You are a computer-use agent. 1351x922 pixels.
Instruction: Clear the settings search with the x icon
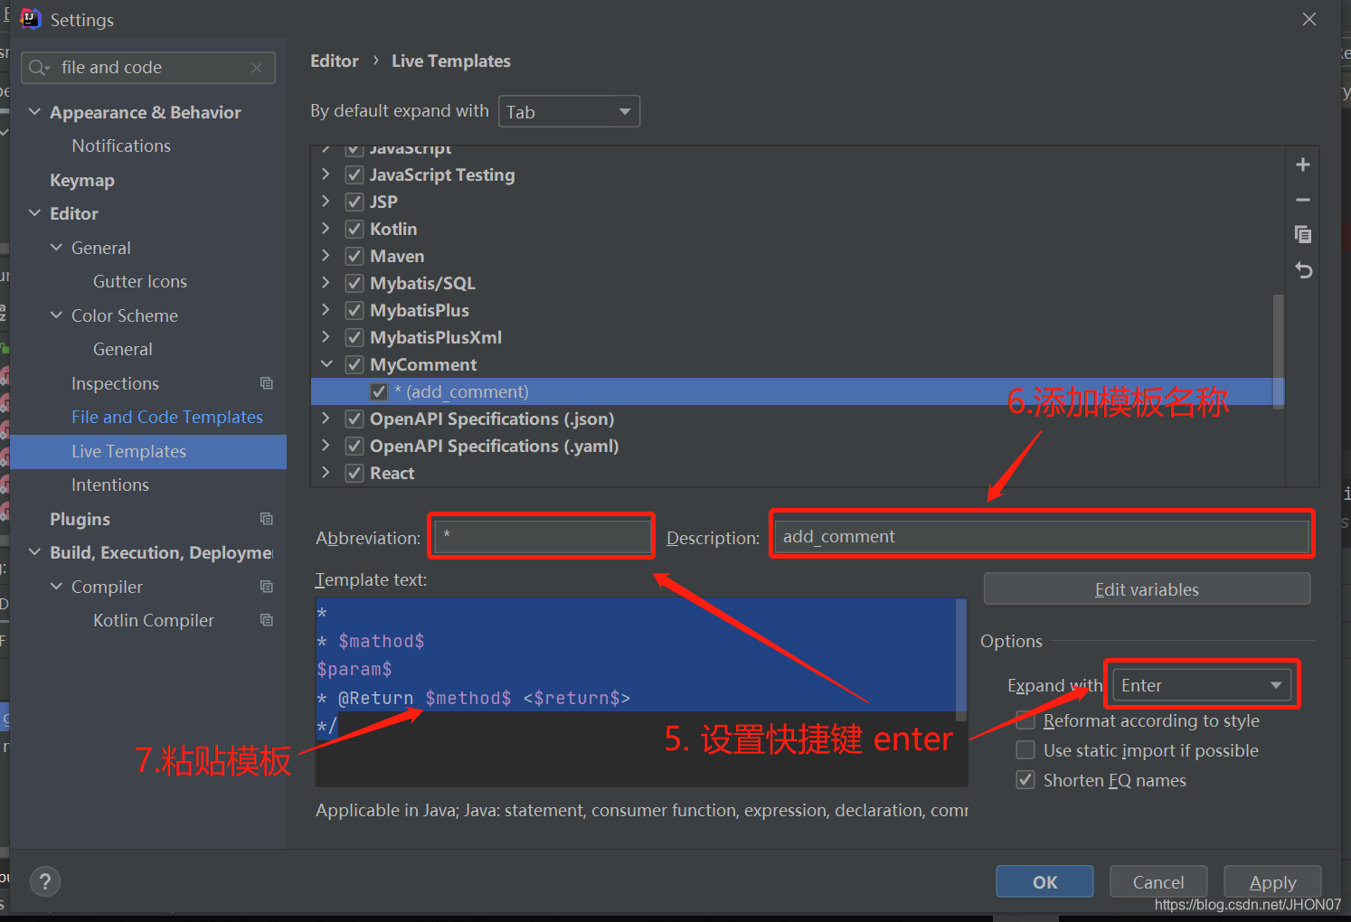[257, 68]
